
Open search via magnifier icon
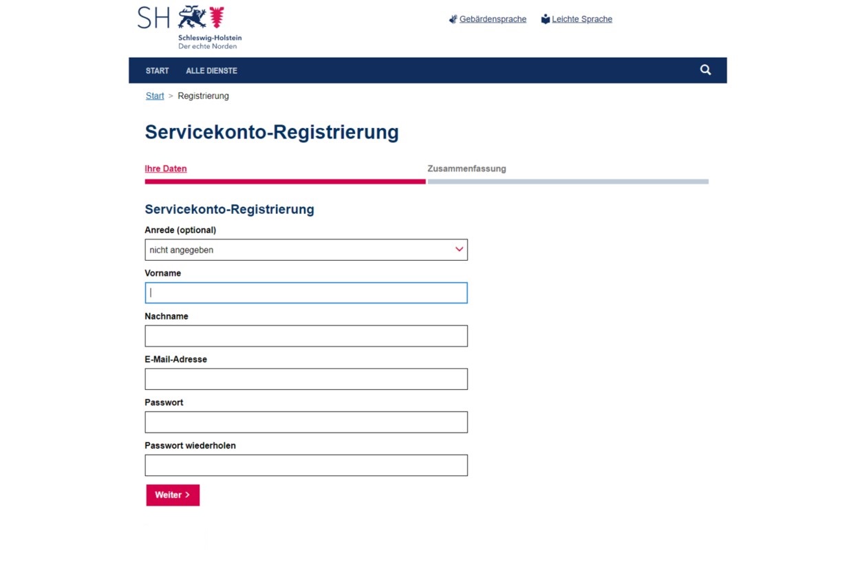[x=705, y=70]
